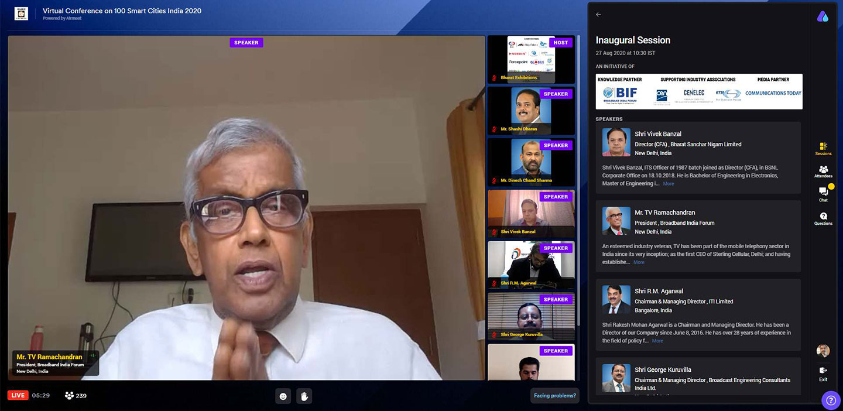
Task: Expand More link in Shri Vivek Banzal bio
Action: coord(668,184)
